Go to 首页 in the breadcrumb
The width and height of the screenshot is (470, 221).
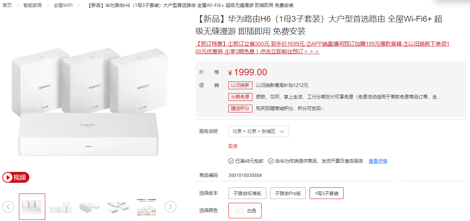[x=7, y=5]
